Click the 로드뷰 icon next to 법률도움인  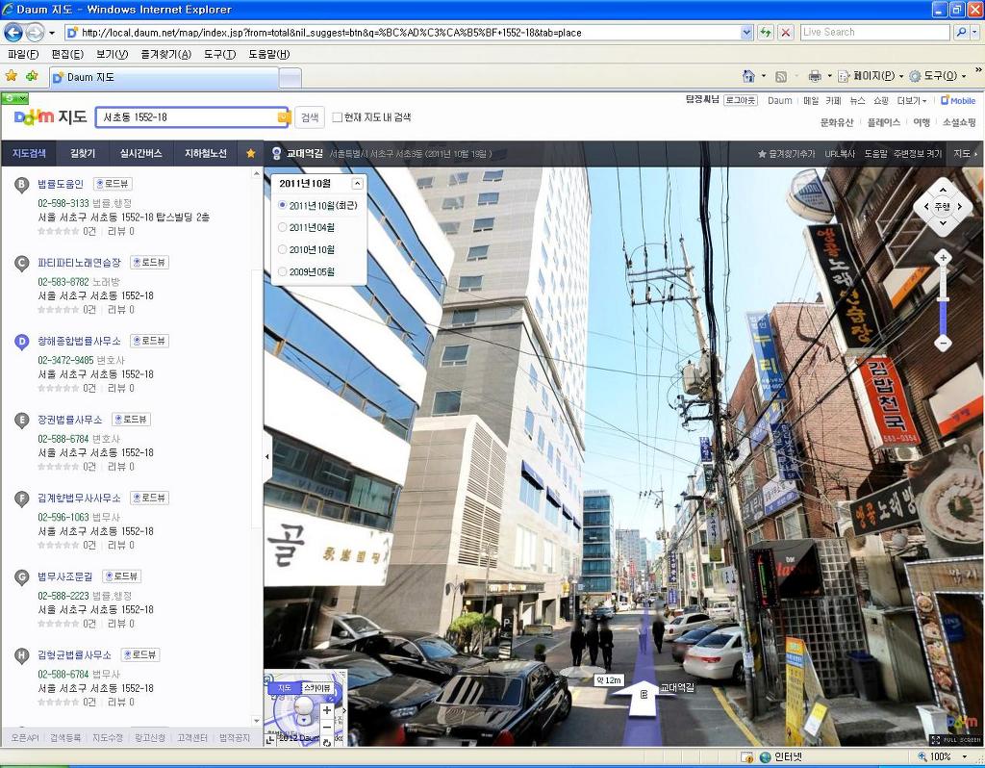pyautogui.click(x=114, y=184)
